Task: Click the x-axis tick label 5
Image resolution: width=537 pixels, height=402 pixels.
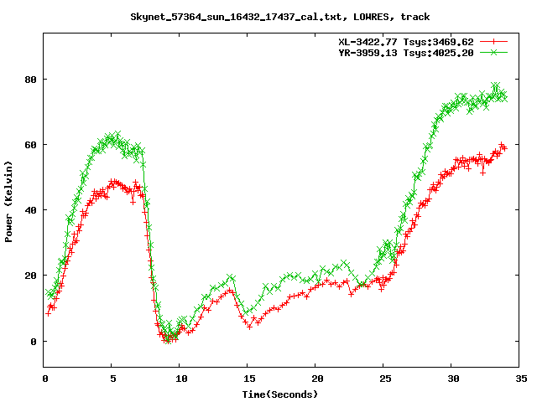Action: (x=113, y=379)
